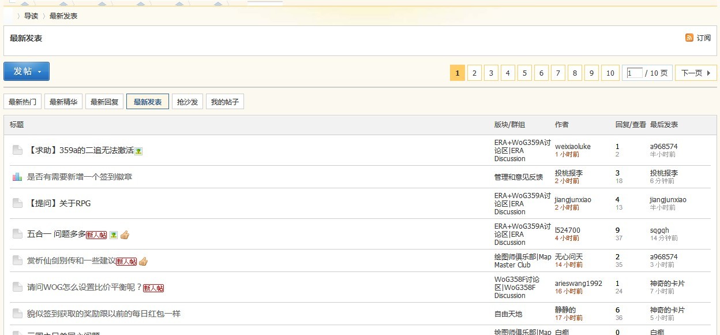Image resolution: width=720 pixels, height=335 pixels.
Task: Click the thread icon beside 貌似签到获取的奖励
Action: click(17, 314)
